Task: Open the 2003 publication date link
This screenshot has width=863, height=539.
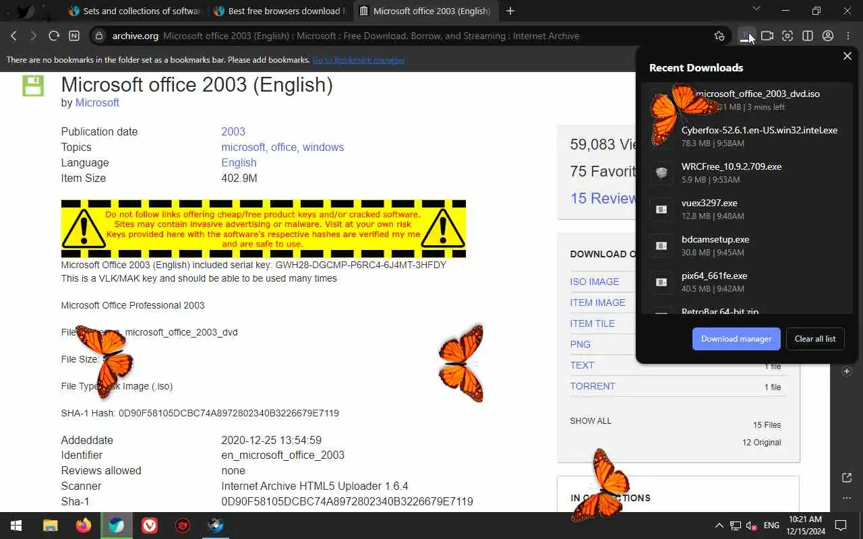Action: (233, 131)
